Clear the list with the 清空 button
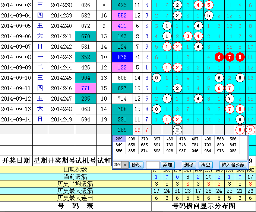Image resolution: width=256 pixels, height=212 pixels. click(205, 165)
